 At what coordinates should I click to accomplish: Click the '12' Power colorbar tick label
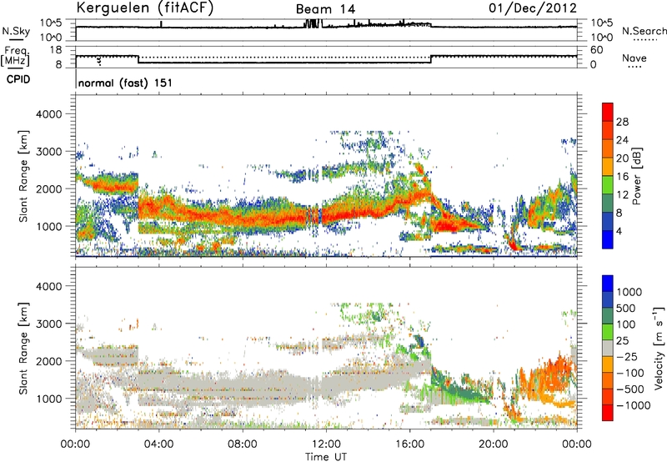click(622, 195)
